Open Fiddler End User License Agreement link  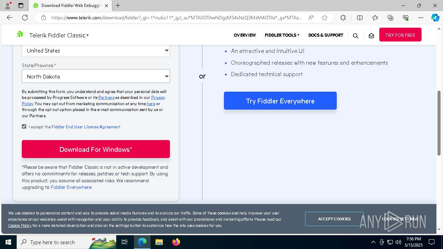click(x=86, y=127)
